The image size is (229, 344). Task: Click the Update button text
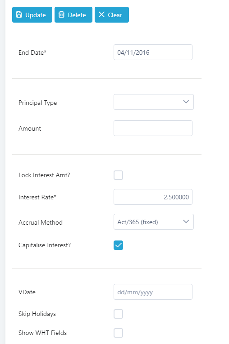36,15
